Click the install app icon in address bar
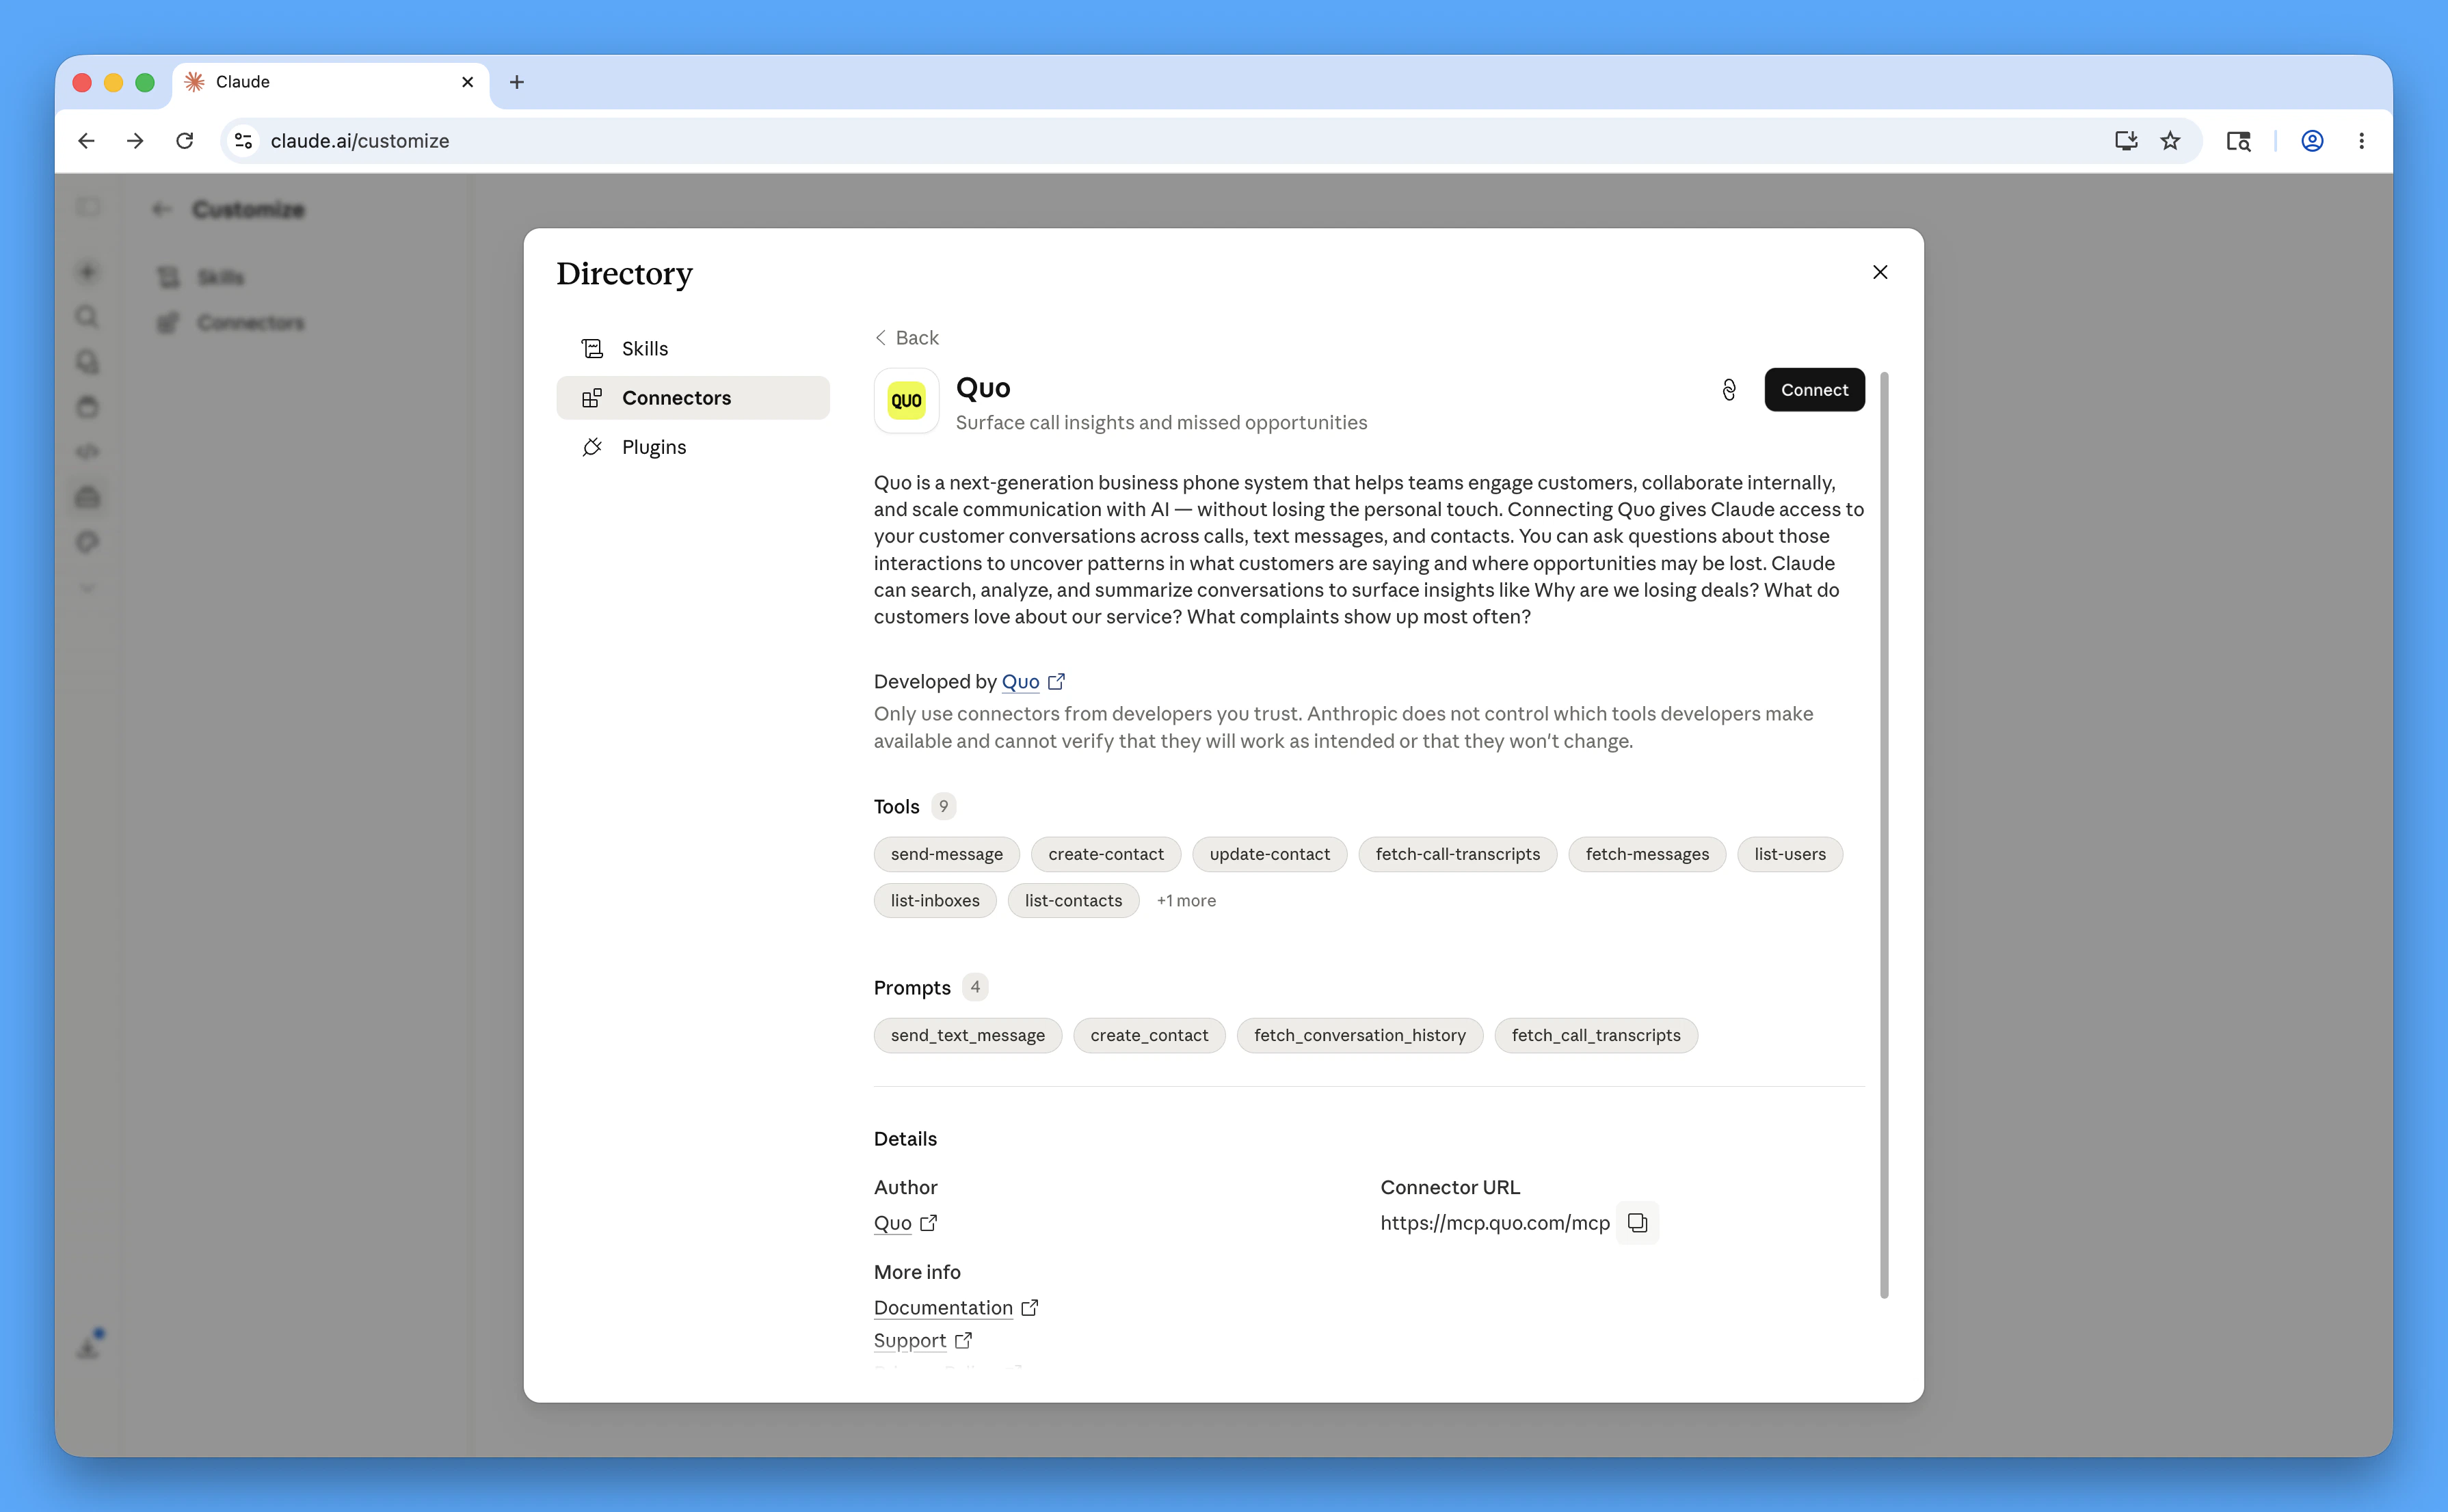2448x1512 pixels. pyautogui.click(x=2126, y=141)
